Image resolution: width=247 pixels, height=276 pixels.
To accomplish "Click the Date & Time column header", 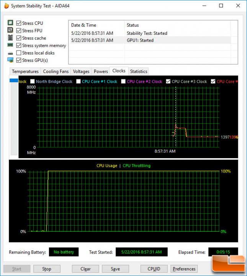I will pos(97,25).
